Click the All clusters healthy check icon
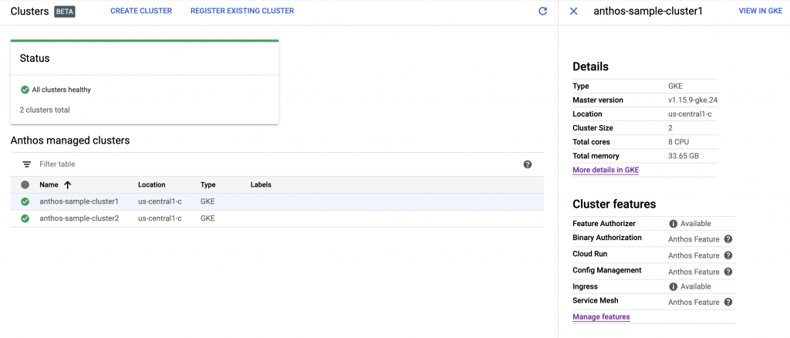Viewport: 790px width, 338px height. 25,90
